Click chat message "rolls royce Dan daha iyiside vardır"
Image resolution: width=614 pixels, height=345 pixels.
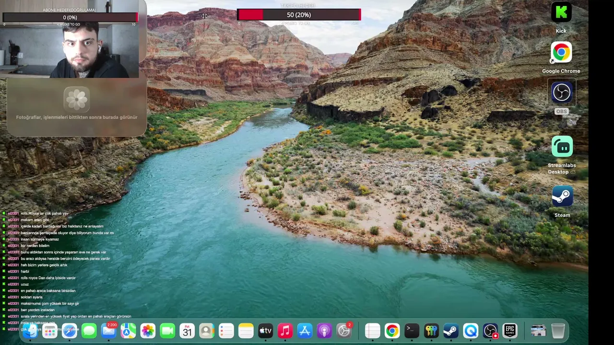48,278
